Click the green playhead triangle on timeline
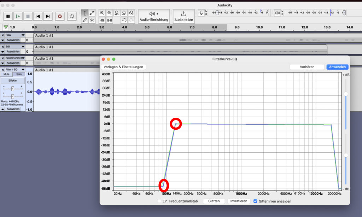 [x=6, y=27]
